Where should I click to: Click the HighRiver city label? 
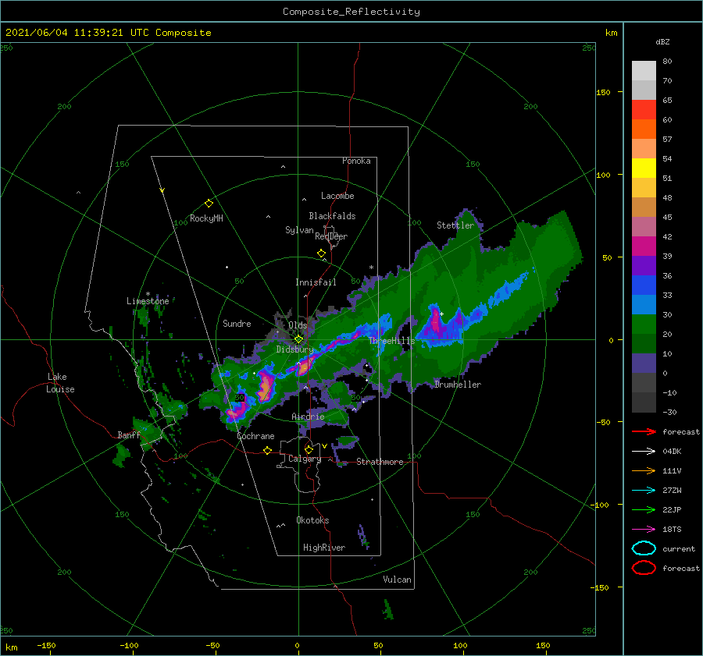324,548
